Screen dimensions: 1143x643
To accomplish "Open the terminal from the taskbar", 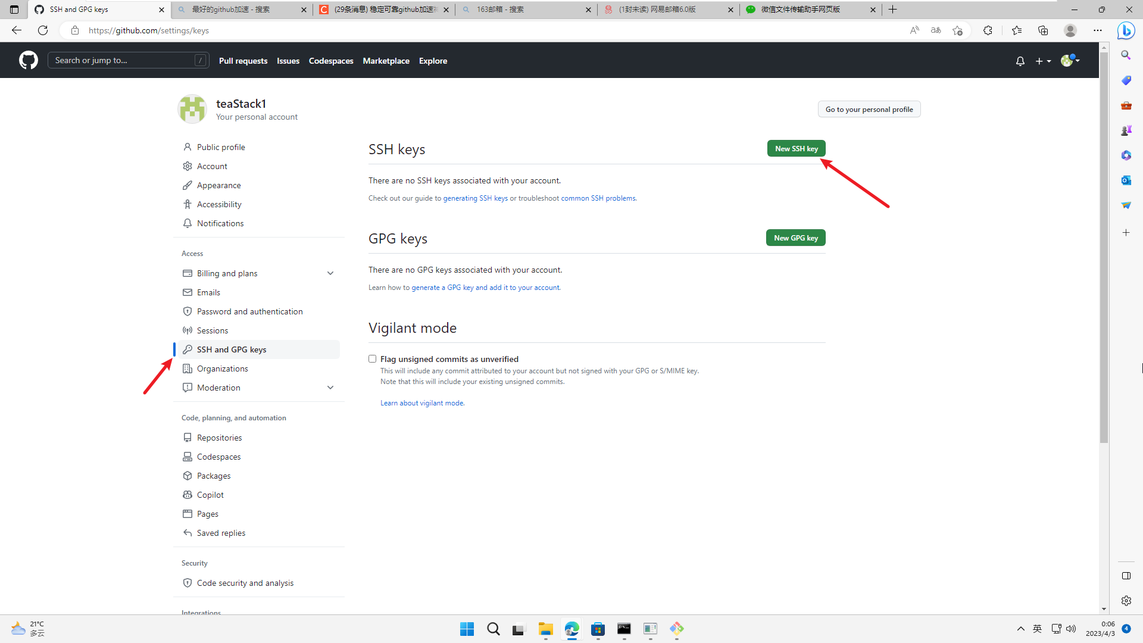I will pos(624,629).
